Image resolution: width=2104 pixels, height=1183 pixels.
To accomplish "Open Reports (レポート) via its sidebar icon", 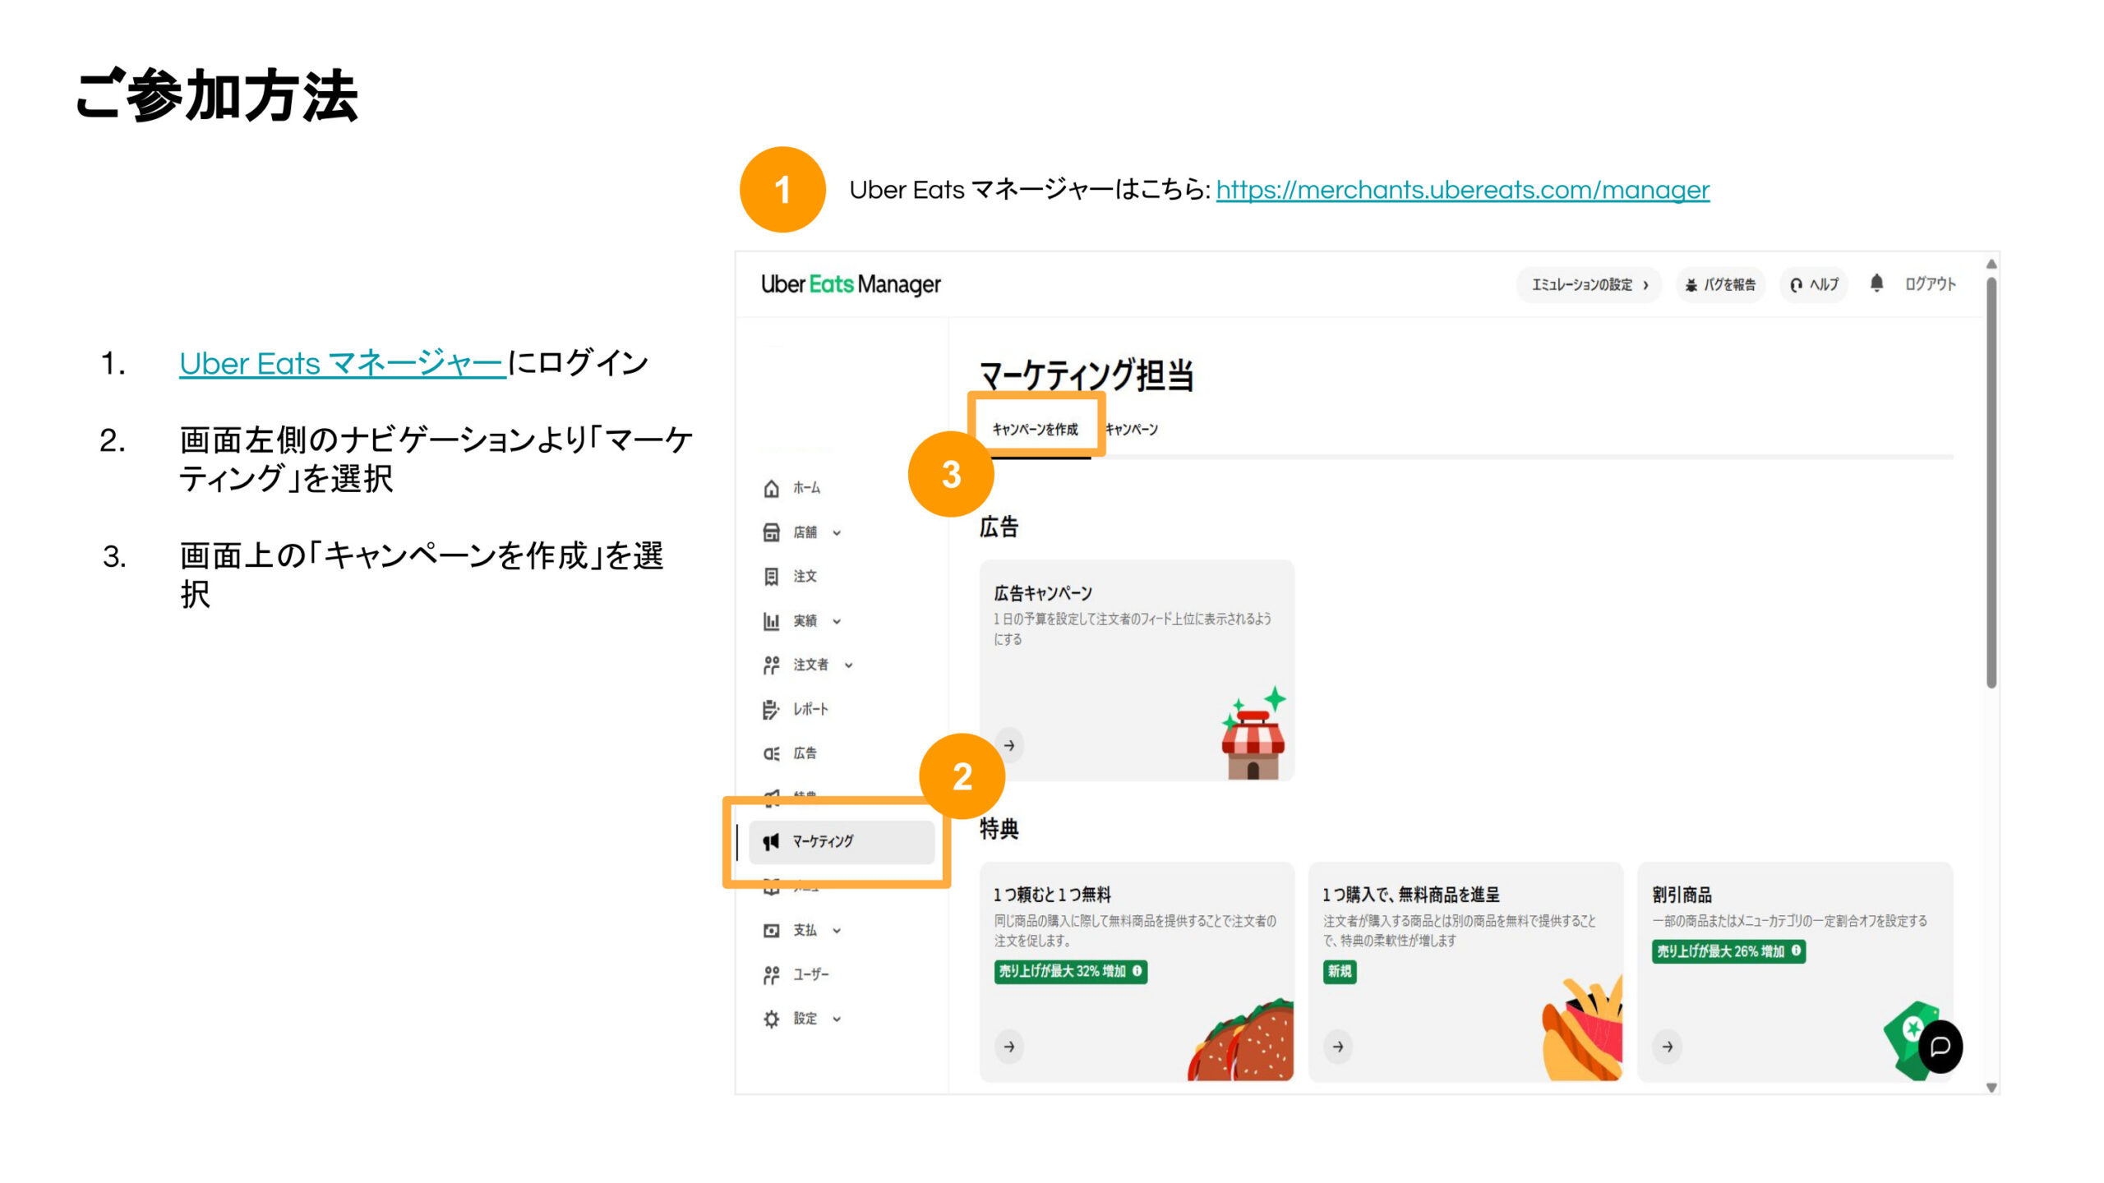I will pos(771,709).
